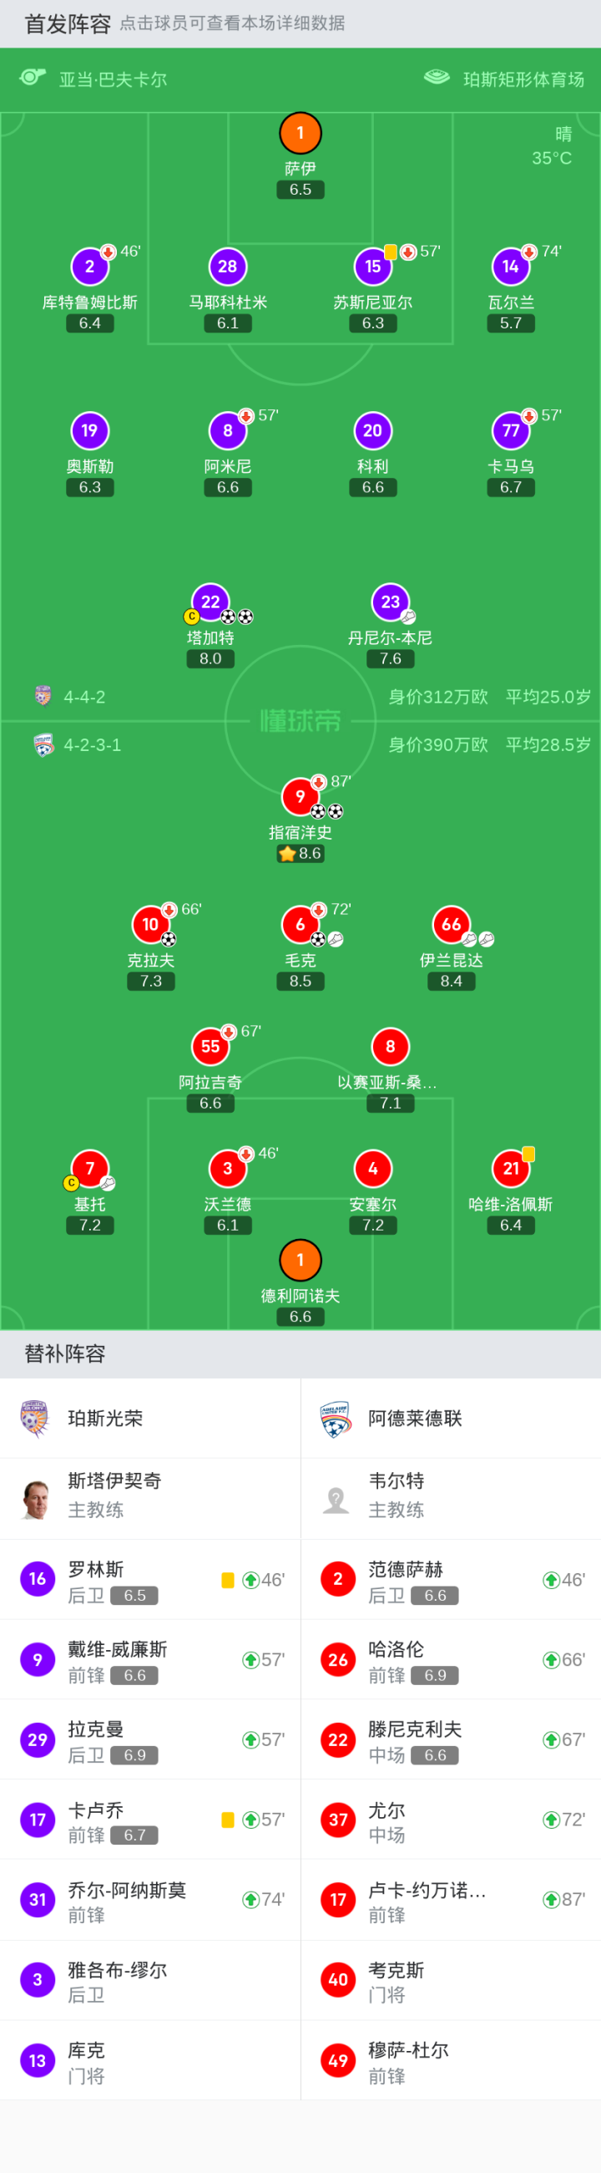Tap 库特鲁姆比斯 number 2 player circle

pyautogui.click(x=89, y=267)
